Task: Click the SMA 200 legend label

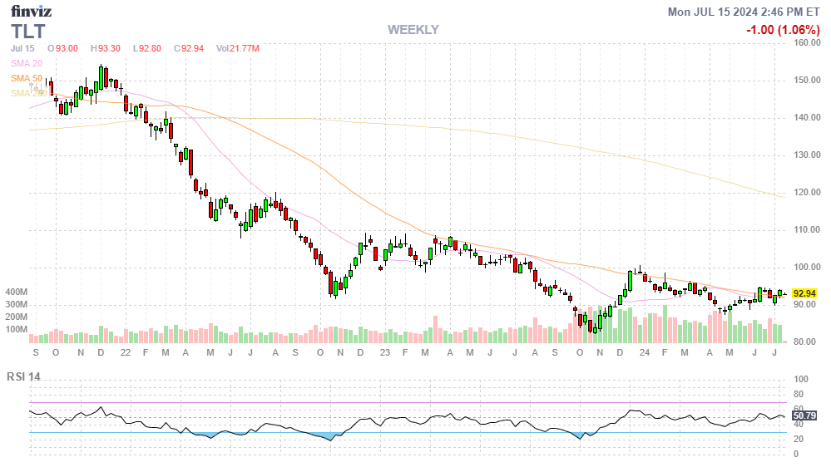Action: 27,93
